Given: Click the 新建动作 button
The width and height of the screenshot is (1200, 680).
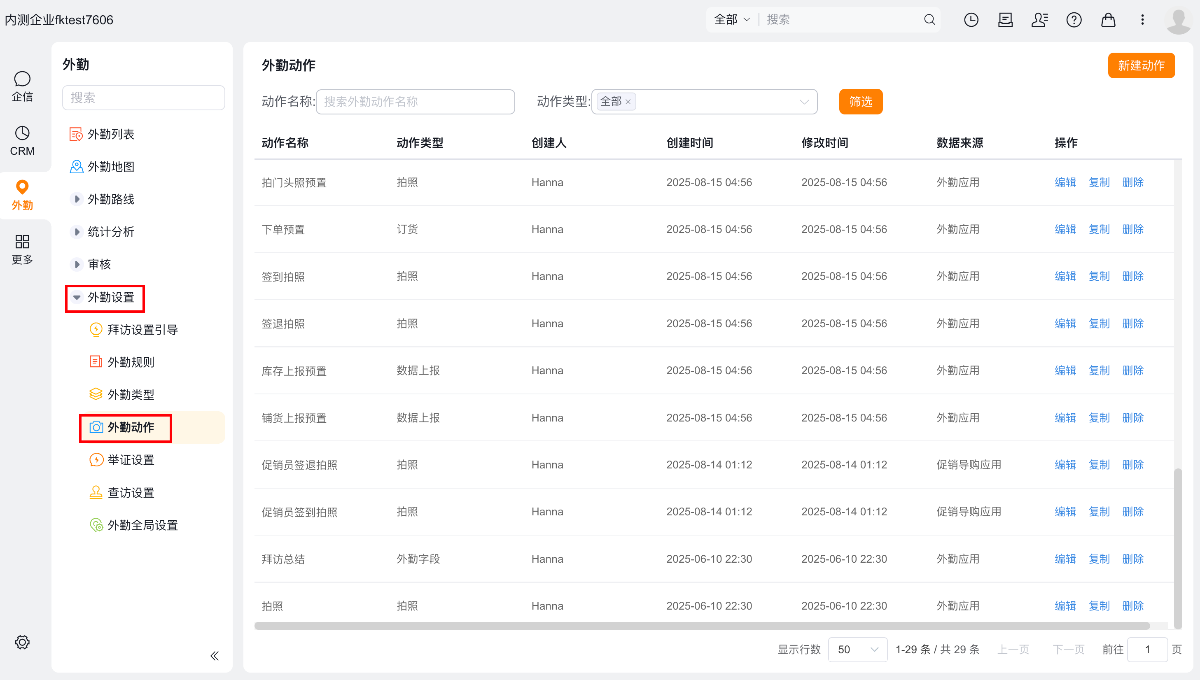Looking at the screenshot, I should [x=1141, y=65].
